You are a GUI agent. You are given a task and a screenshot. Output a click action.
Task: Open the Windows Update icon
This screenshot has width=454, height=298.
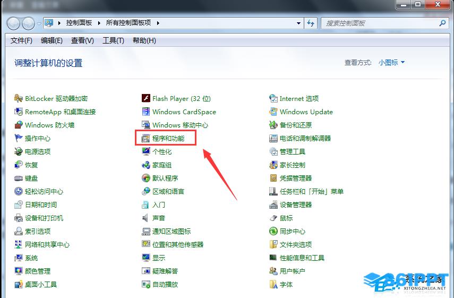point(273,112)
